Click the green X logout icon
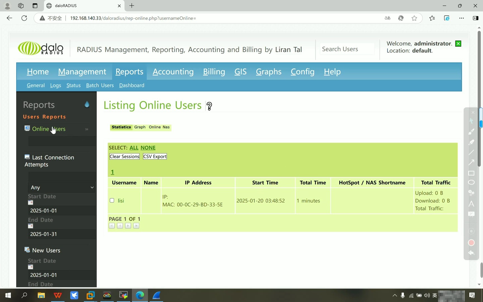Image resolution: width=483 pixels, height=302 pixels. click(x=458, y=44)
